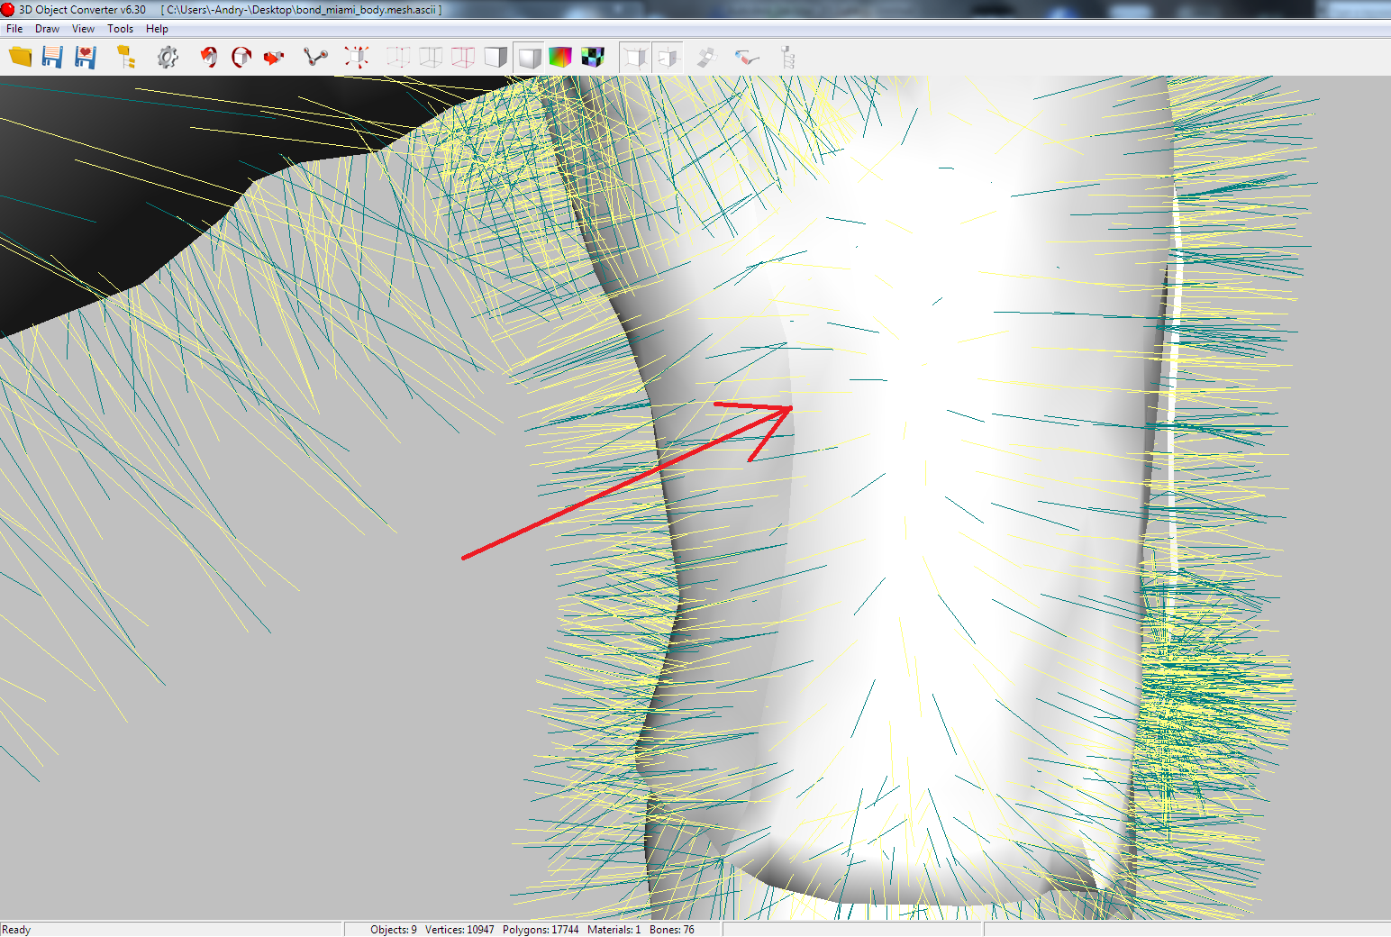Open the Draw menu
The image size is (1391, 937).
pyautogui.click(x=47, y=29)
